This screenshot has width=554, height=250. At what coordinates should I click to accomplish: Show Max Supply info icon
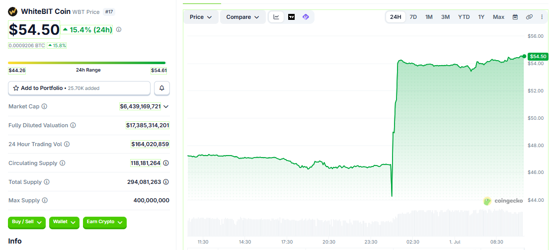(45, 200)
